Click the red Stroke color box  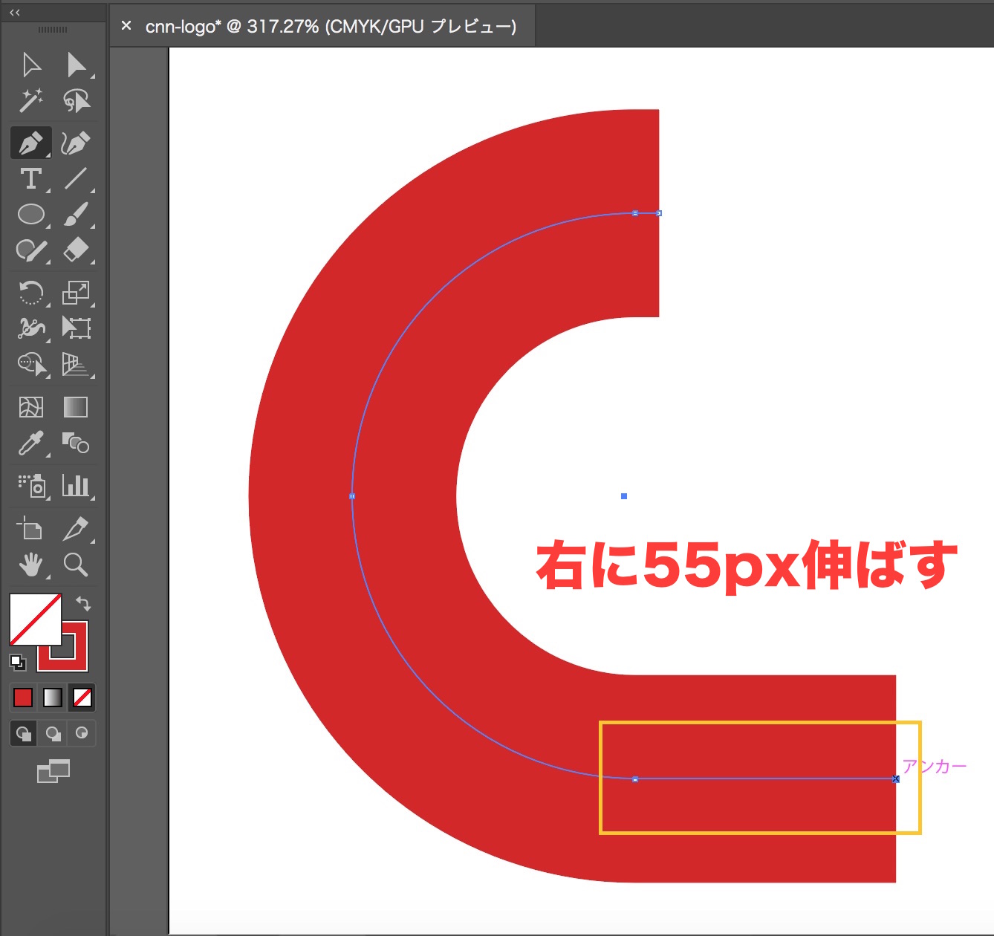(76, 657)
